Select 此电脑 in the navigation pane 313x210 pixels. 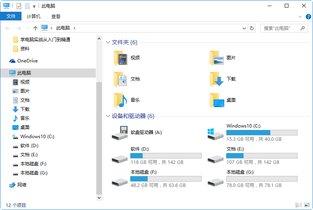(48, 73)
